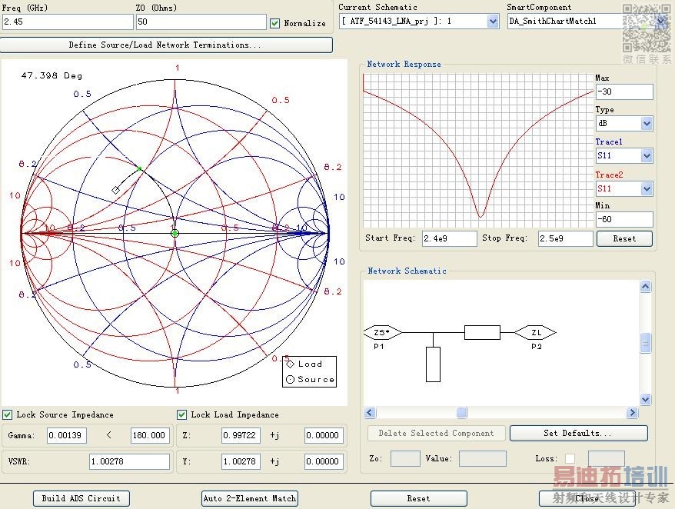This screenshot has height=509, width=675.
Task: Click the shunt component in network schematic
Action: [x=433, y=364]
